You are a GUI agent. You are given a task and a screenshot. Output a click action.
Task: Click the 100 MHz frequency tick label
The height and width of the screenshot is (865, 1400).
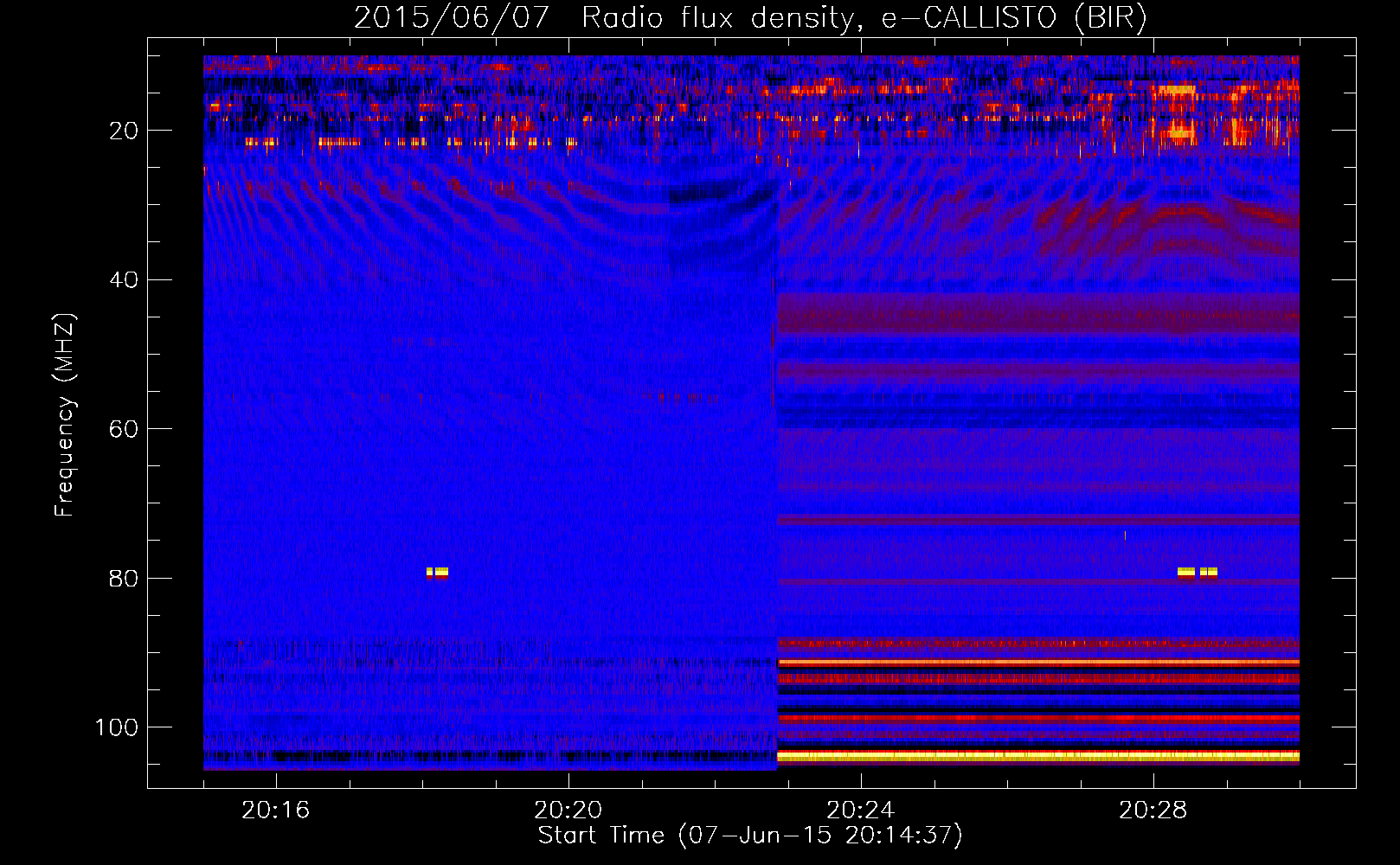tap(117, 727)
